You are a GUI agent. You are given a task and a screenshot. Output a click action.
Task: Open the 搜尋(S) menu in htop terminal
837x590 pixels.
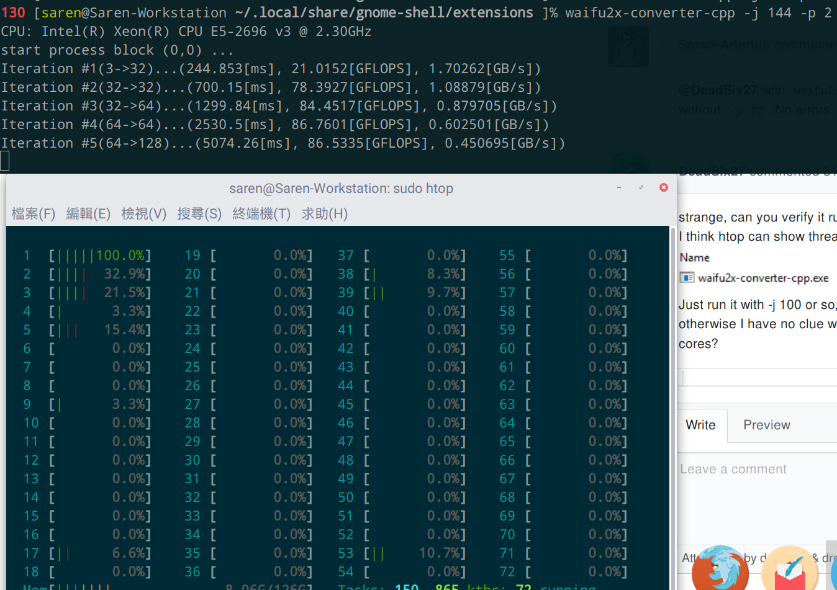coord(199,214)
